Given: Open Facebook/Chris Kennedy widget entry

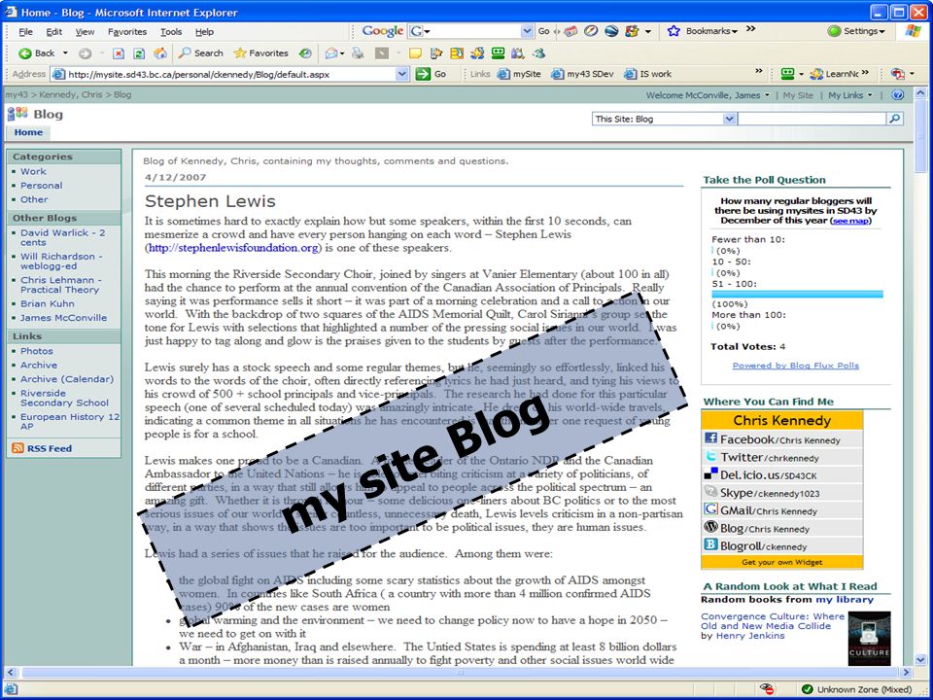Looking at the screenshot, I should click(x=781, y=439).
